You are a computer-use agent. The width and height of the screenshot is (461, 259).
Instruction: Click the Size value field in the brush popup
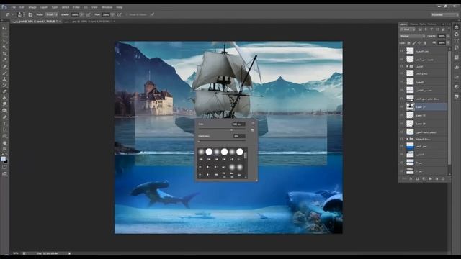coord(238,124)
